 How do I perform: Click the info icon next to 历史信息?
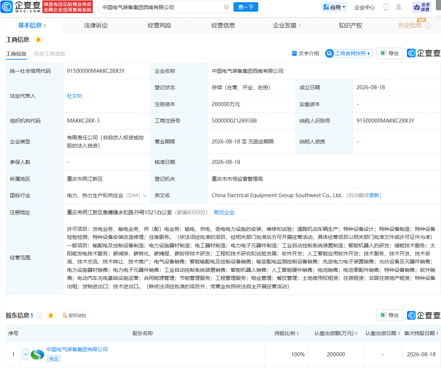(428, 26)
